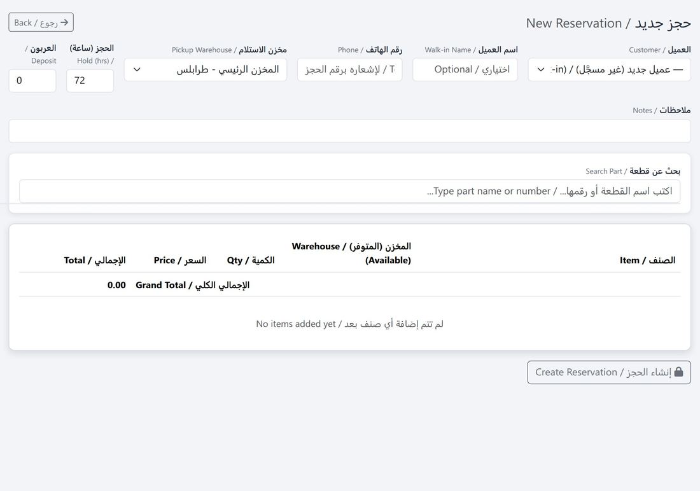The image size is (700, 491).
Task: Focus the Notes text box
Action: (x=349, y=131)
